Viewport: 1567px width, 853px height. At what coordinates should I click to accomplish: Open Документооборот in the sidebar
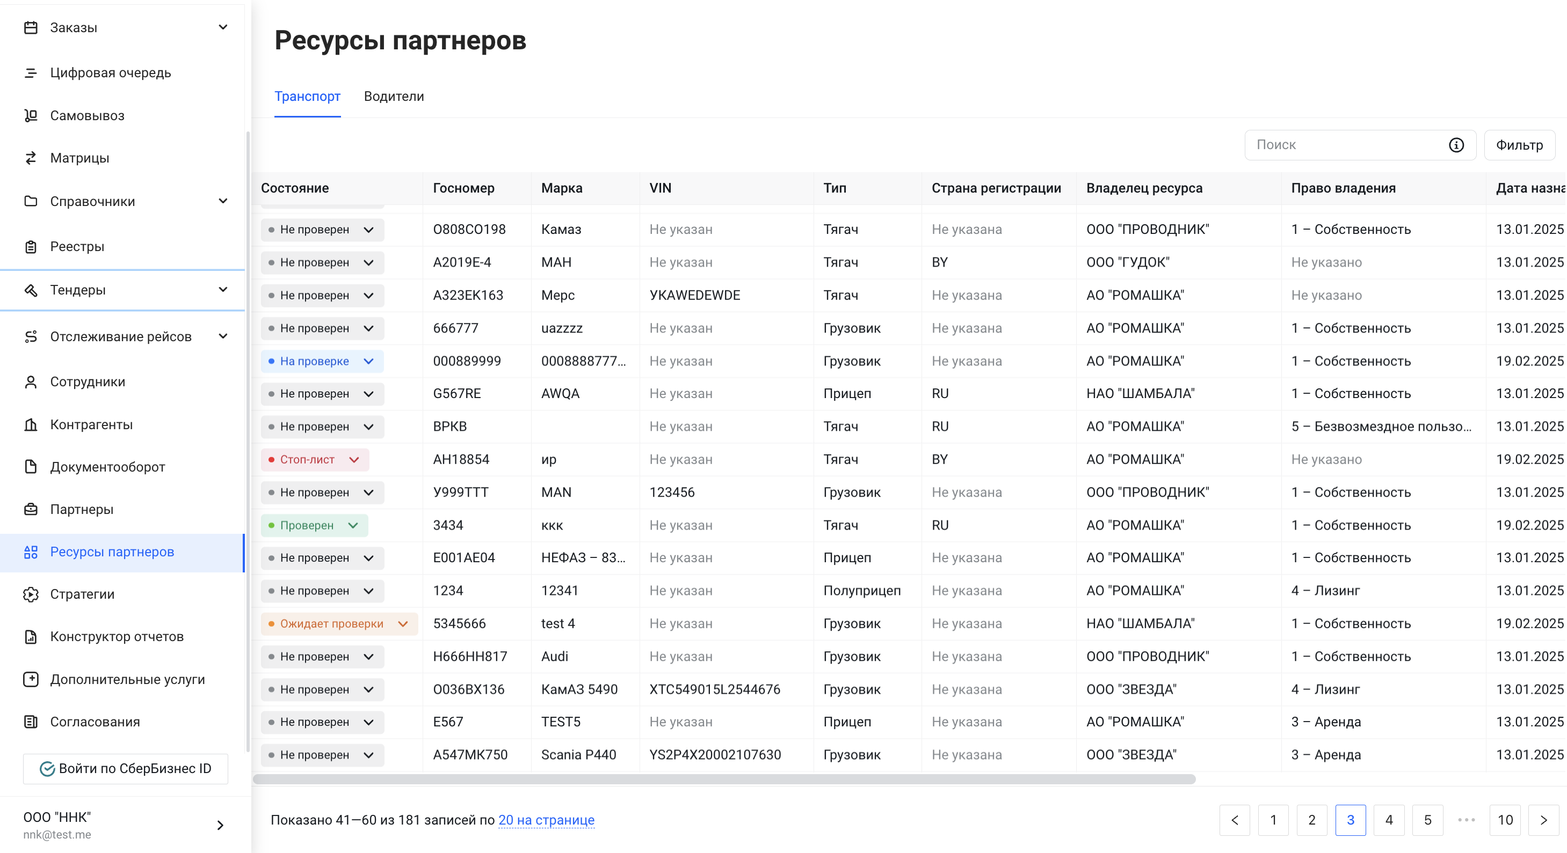pyautogui.click(x=107, y=467)
